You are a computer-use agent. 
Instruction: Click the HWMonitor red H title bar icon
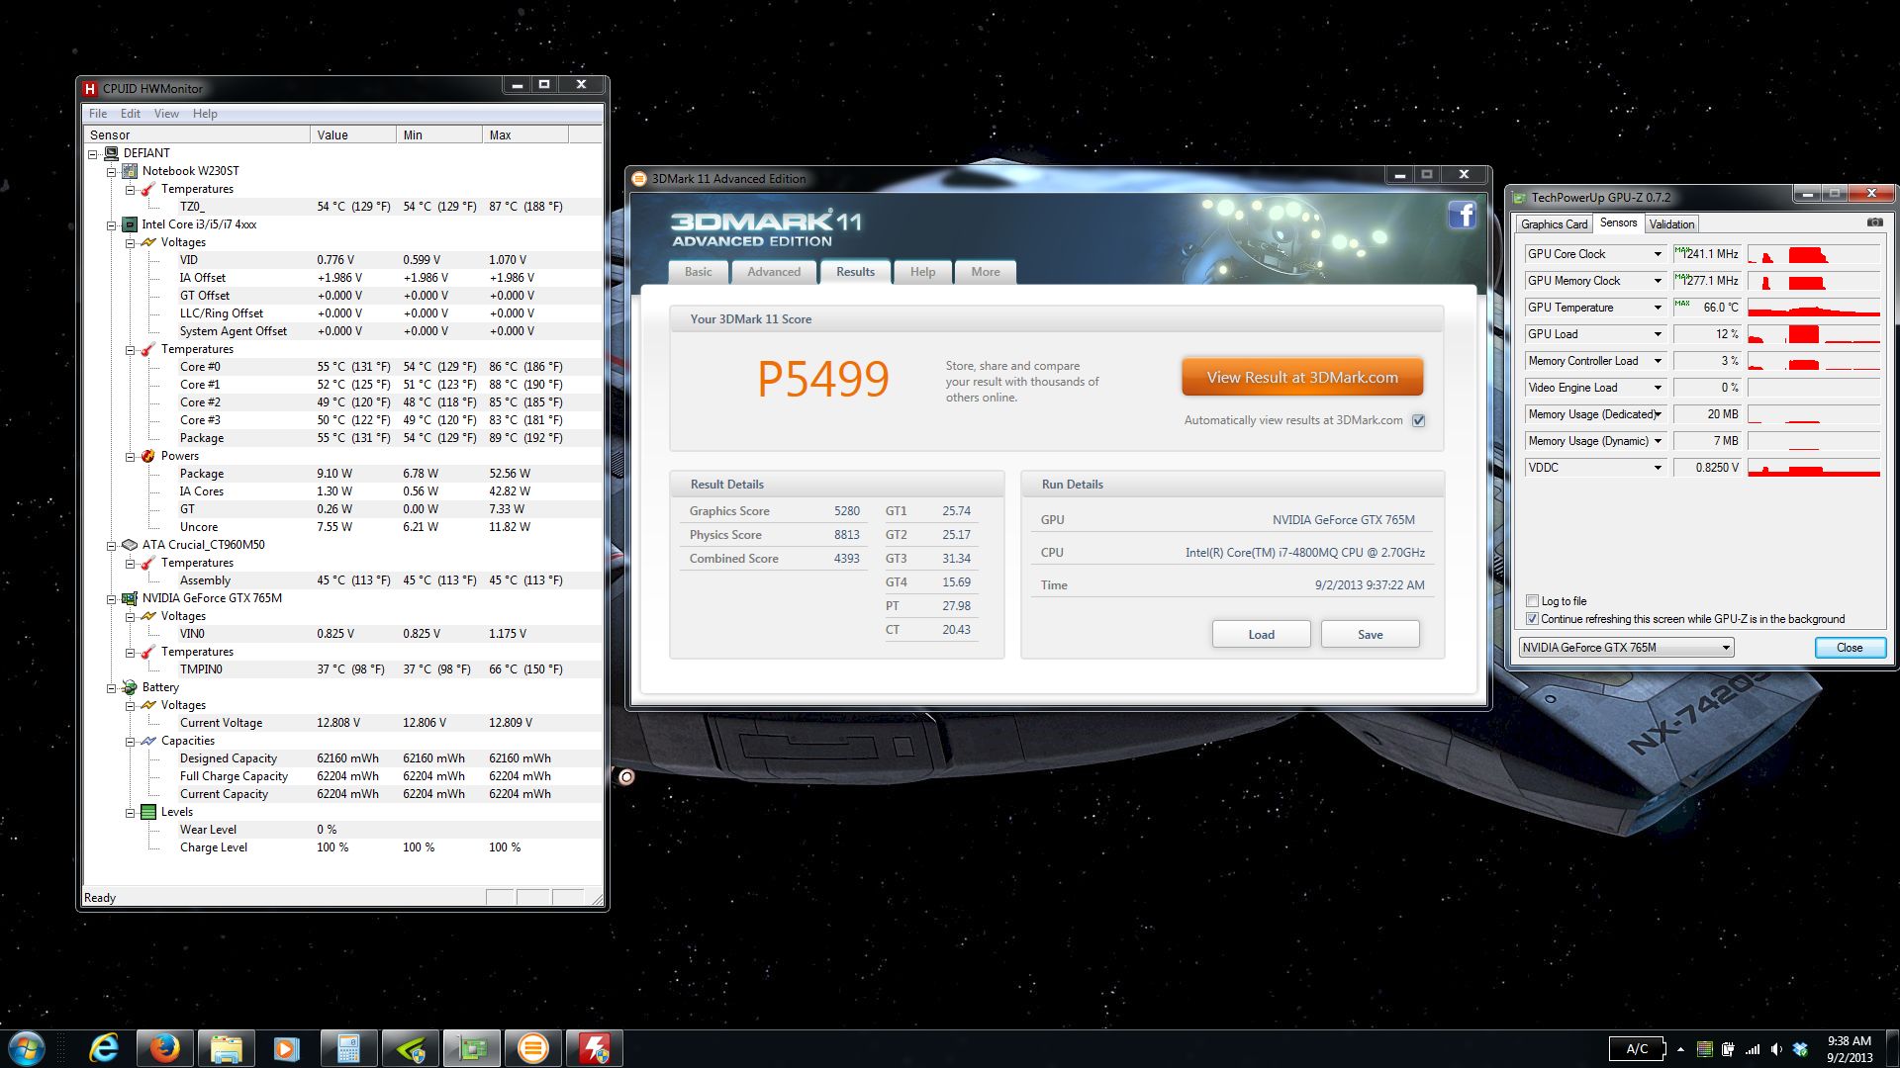pos(90,88)
